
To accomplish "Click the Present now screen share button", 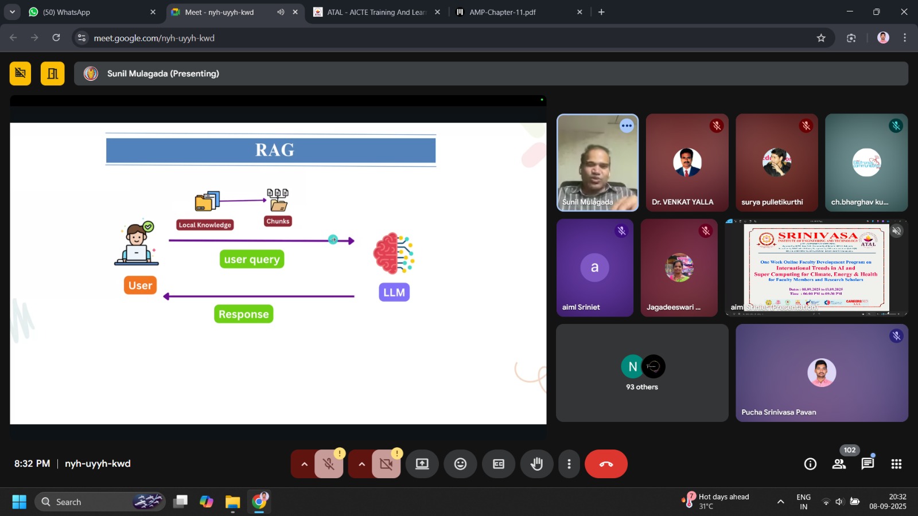I will click(x=422, y=464).
